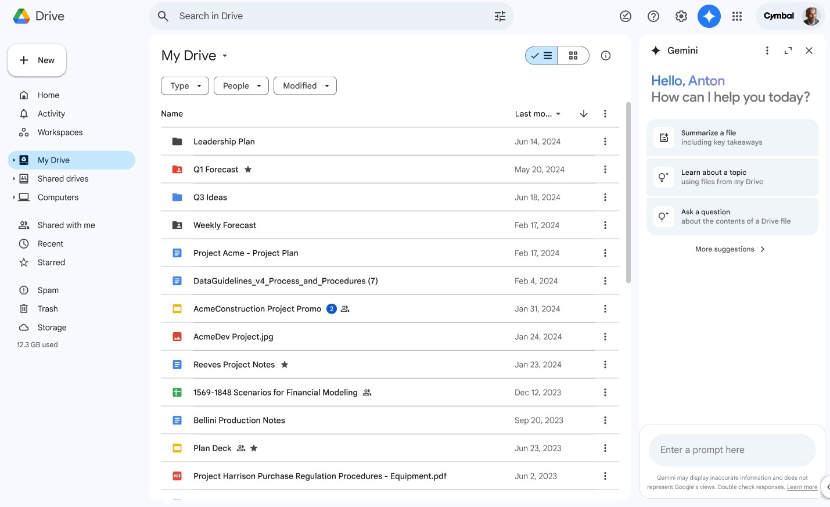Open Google apps grid launcher
The height and width of the screenshot is (507, 830).
point(737,16)
